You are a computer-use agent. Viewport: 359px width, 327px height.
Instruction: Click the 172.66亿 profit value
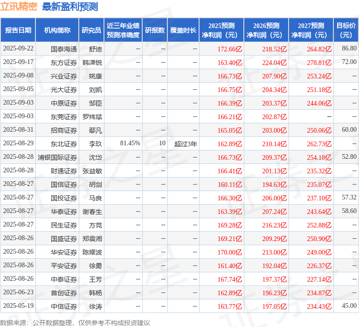click(230, 49)
